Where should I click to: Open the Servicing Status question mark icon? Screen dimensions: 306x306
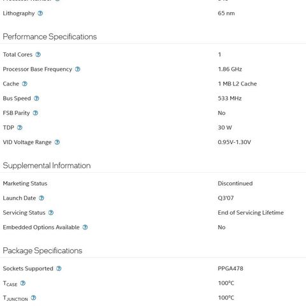[x=51, y=213]
